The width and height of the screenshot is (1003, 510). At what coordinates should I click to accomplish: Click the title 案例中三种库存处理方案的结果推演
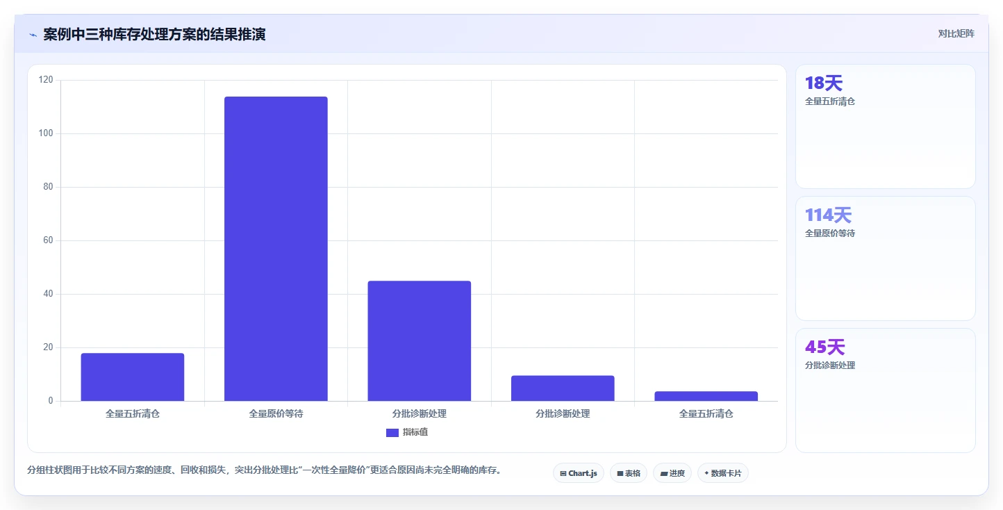[x=154, y=35]
